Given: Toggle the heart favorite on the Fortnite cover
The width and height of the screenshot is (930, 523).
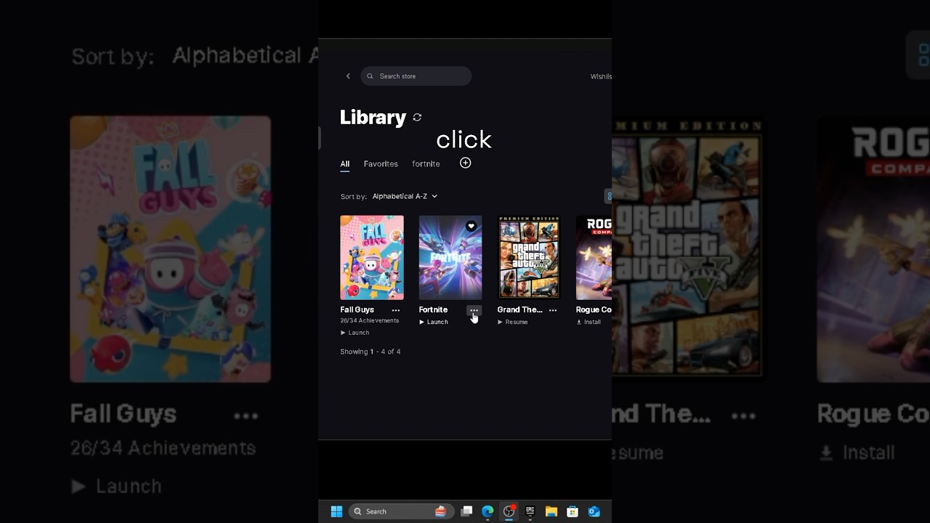Looking at the screenshot, I should click(x=471, y=227).
